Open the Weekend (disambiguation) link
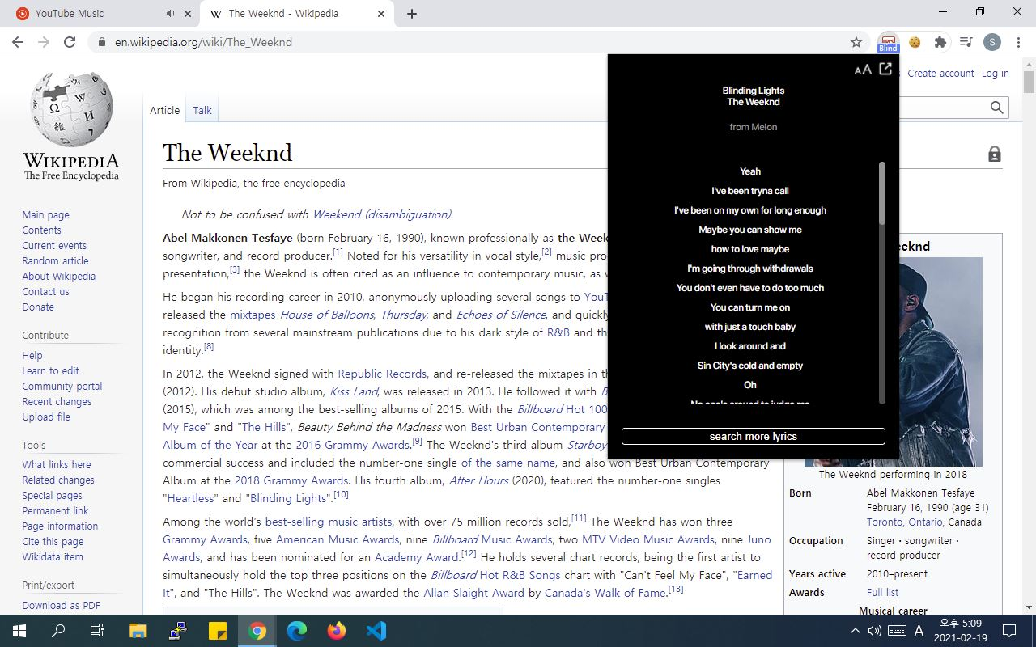Viewport: 1036px width, 647px height. (381, 214)
